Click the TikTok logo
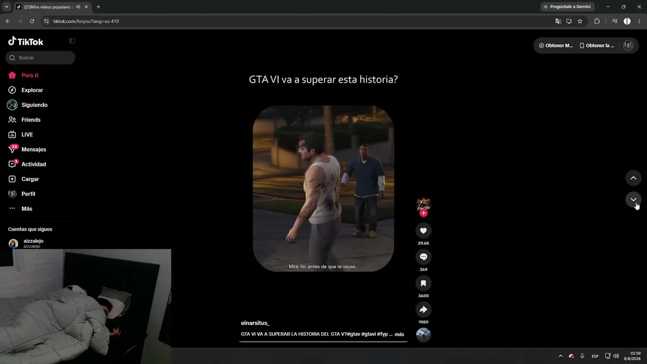The width and height of the screenshot is (647, 364). [x=26, y=41]
